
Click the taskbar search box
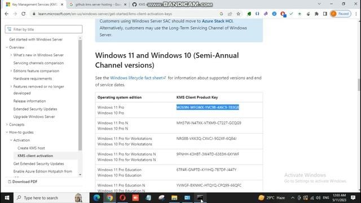[51, 198]
